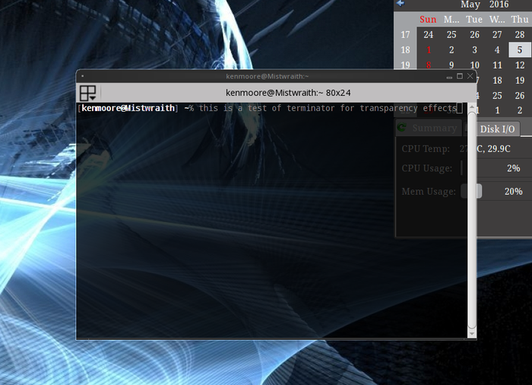Select highlighted date 5 in the calendar

(520, 49)
